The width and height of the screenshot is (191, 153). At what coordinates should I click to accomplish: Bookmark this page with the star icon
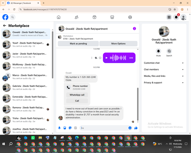175,10
